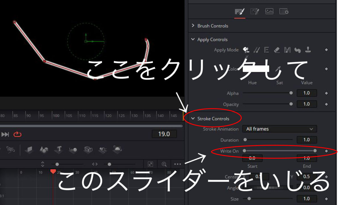Click the Center Y value field
The width and height of the screenshot is (364, 205).
pos(307,177)
